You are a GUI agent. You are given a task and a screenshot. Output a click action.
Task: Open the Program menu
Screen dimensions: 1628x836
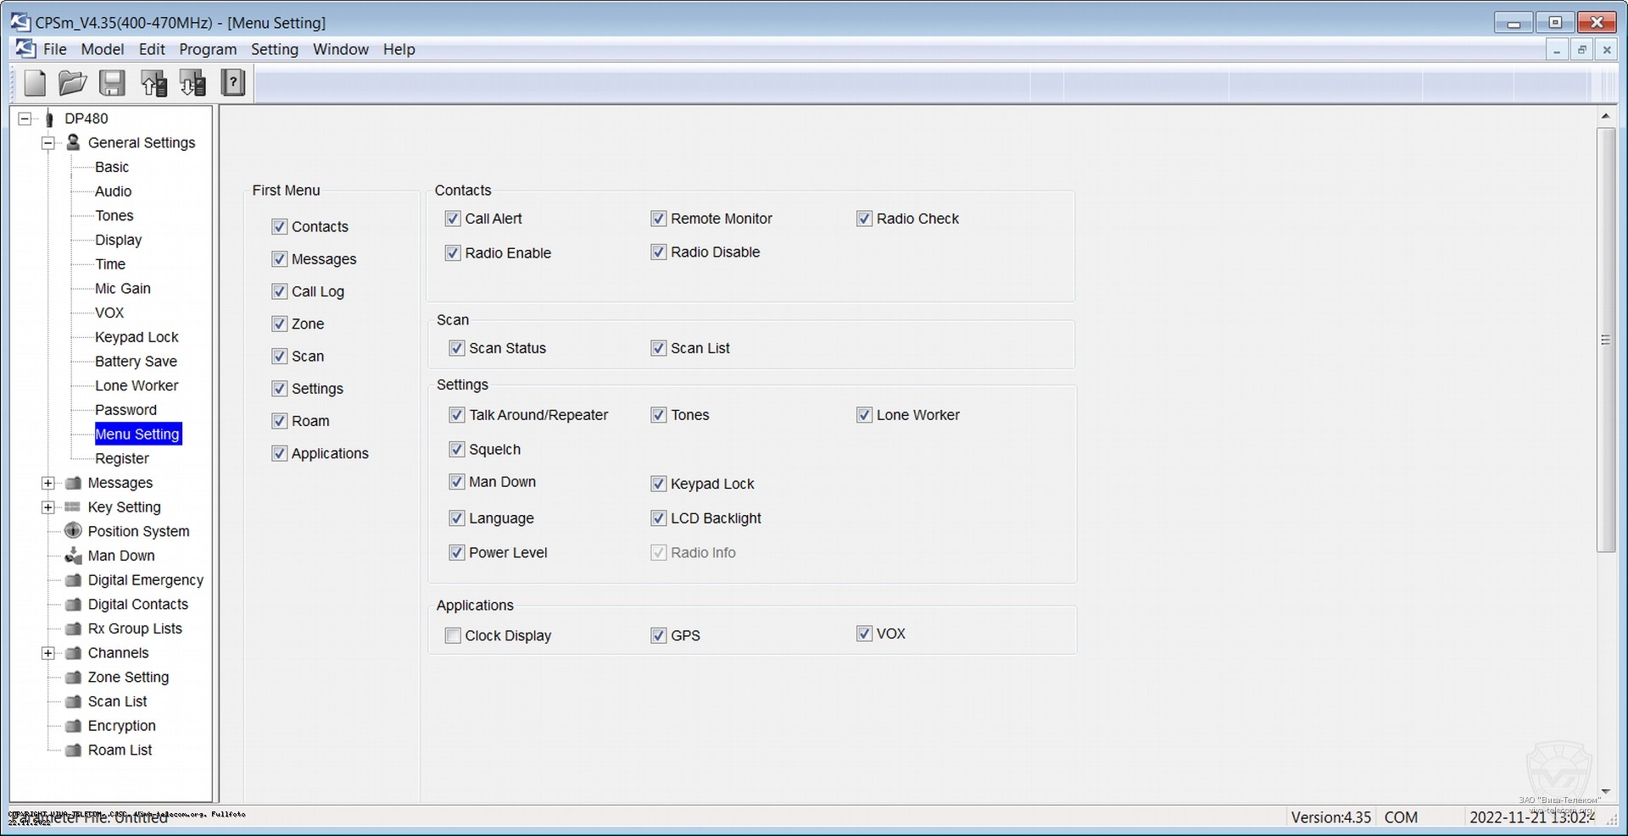(208, 49)
